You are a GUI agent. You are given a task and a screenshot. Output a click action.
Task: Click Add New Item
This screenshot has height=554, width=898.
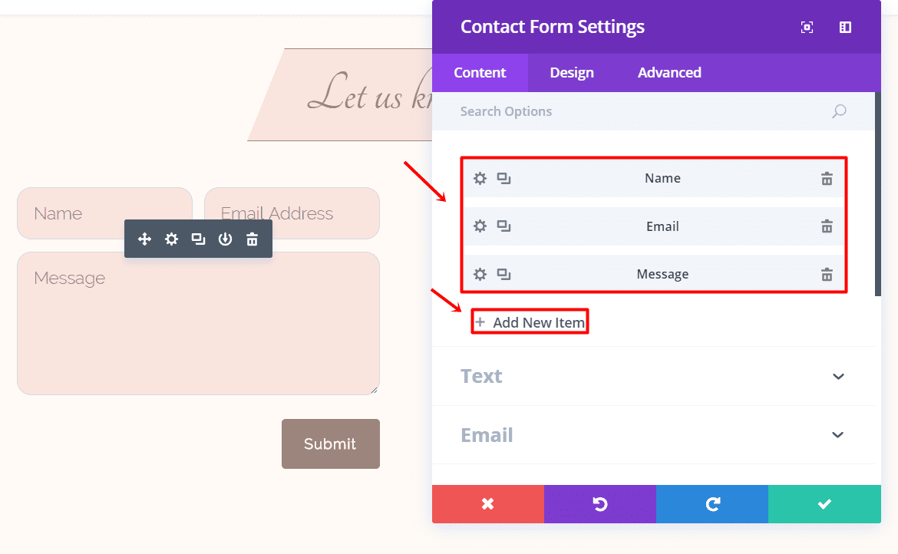(530, 322)
